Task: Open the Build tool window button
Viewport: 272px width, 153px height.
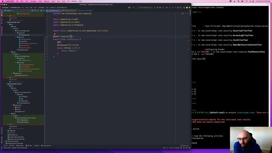Action: click(x=37, y=145)
